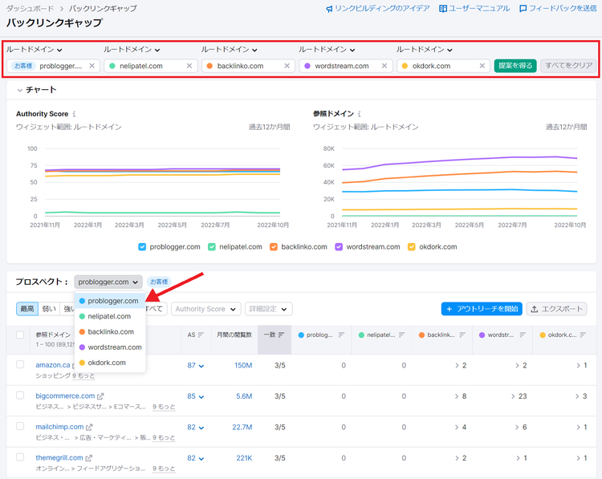Click アウトリーチを開始 button
This screenshot has height=479, width=602.
(482, 309)
